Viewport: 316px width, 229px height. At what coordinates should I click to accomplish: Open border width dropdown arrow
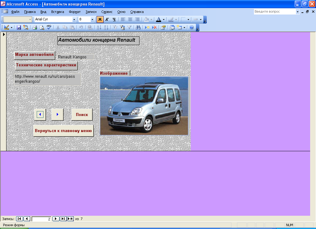(188, 19)
